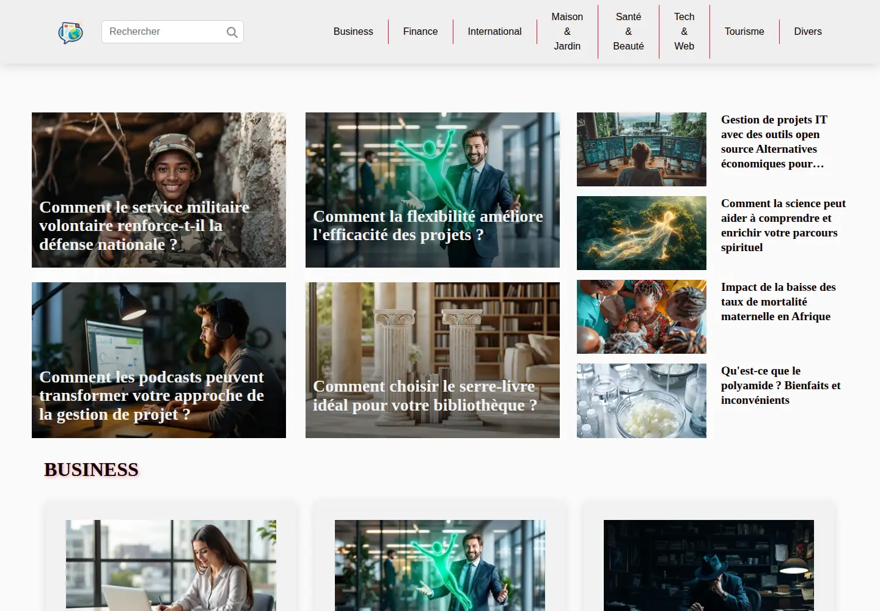Screen dimensions: 880x611
Task: Open 'Gestion de projets IT' headline
Action: coord(774,142)
